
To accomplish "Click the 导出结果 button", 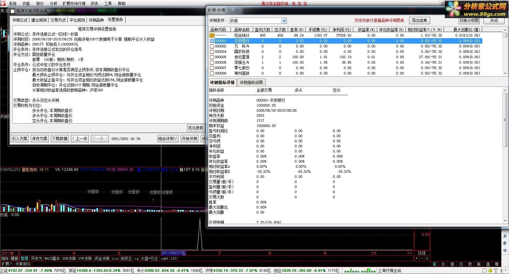I will [x=419, y=20].
